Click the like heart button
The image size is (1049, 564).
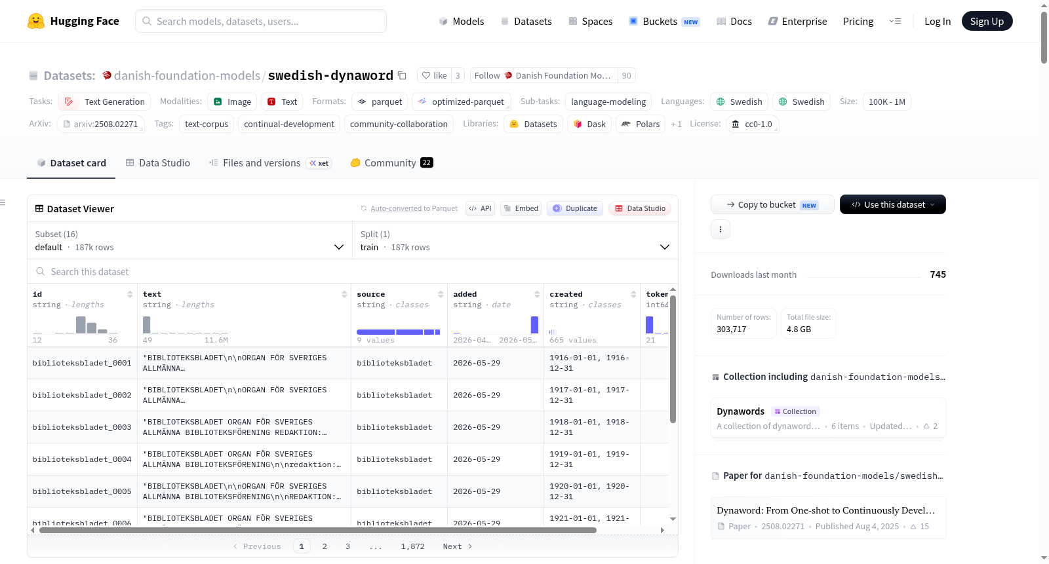tap(434, 75)
